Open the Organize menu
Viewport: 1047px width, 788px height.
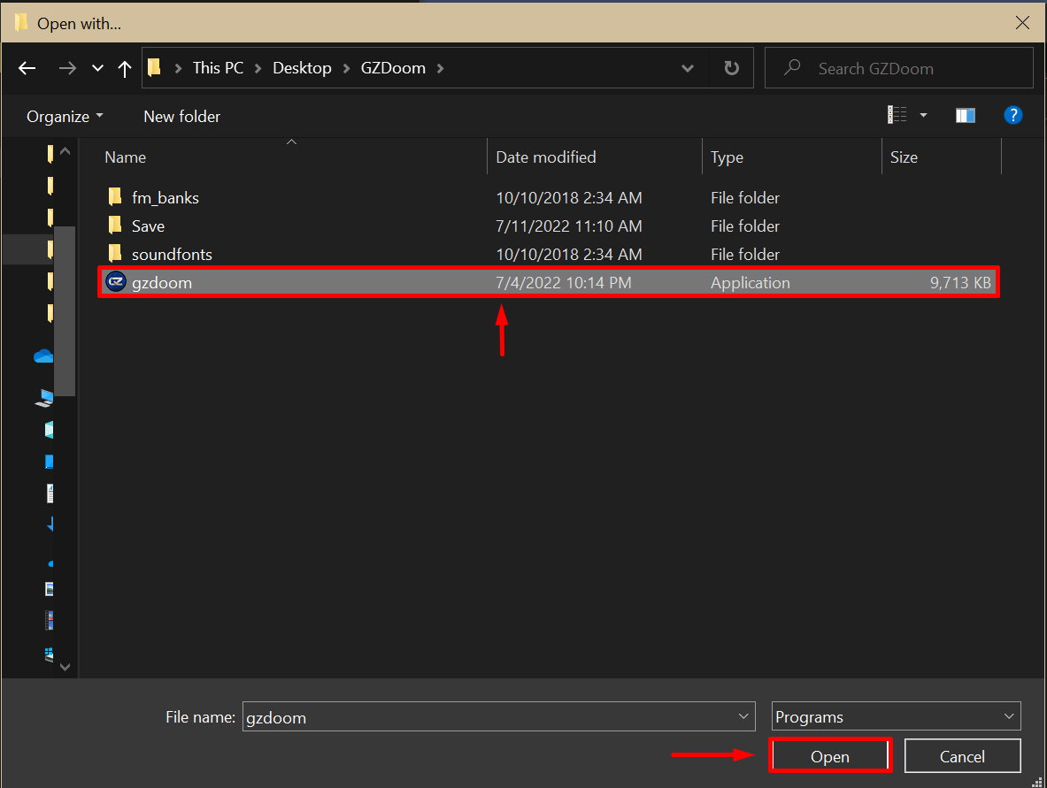coord(65,116)
